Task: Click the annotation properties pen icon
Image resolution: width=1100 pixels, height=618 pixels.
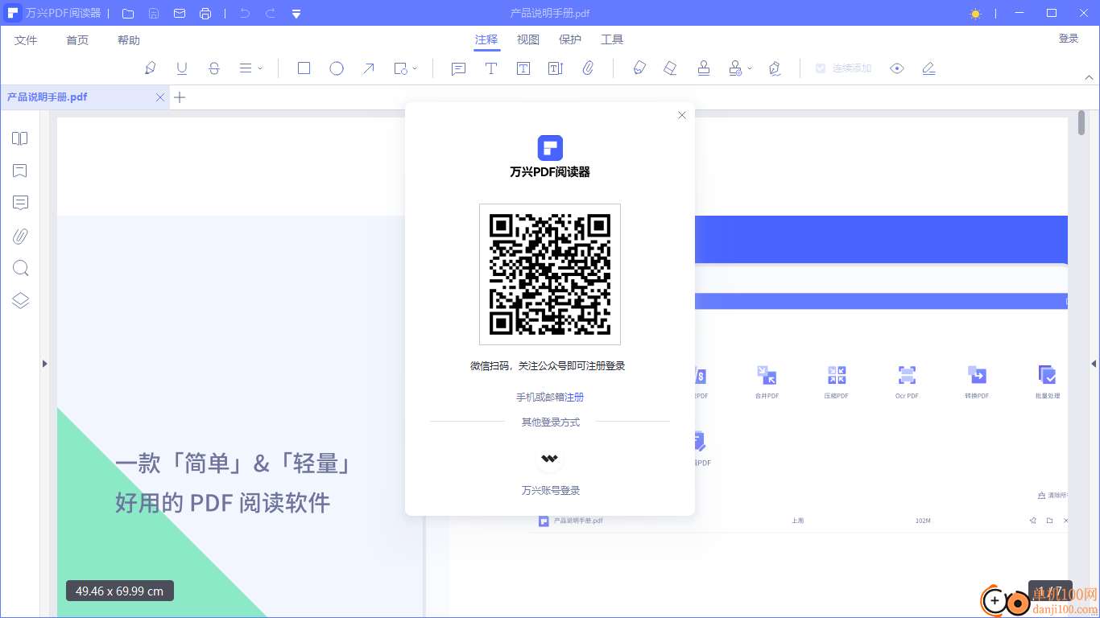Action: 928,68
